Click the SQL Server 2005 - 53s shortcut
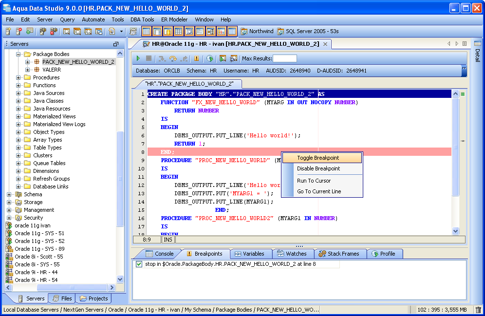 coord(308,32)
